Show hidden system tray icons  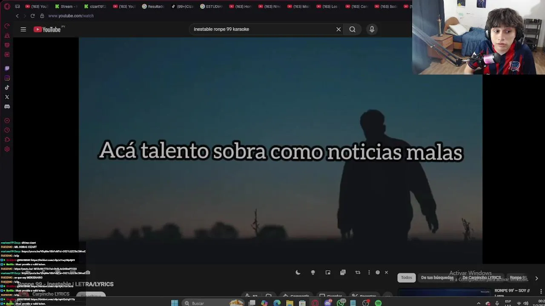click(479, 303)
